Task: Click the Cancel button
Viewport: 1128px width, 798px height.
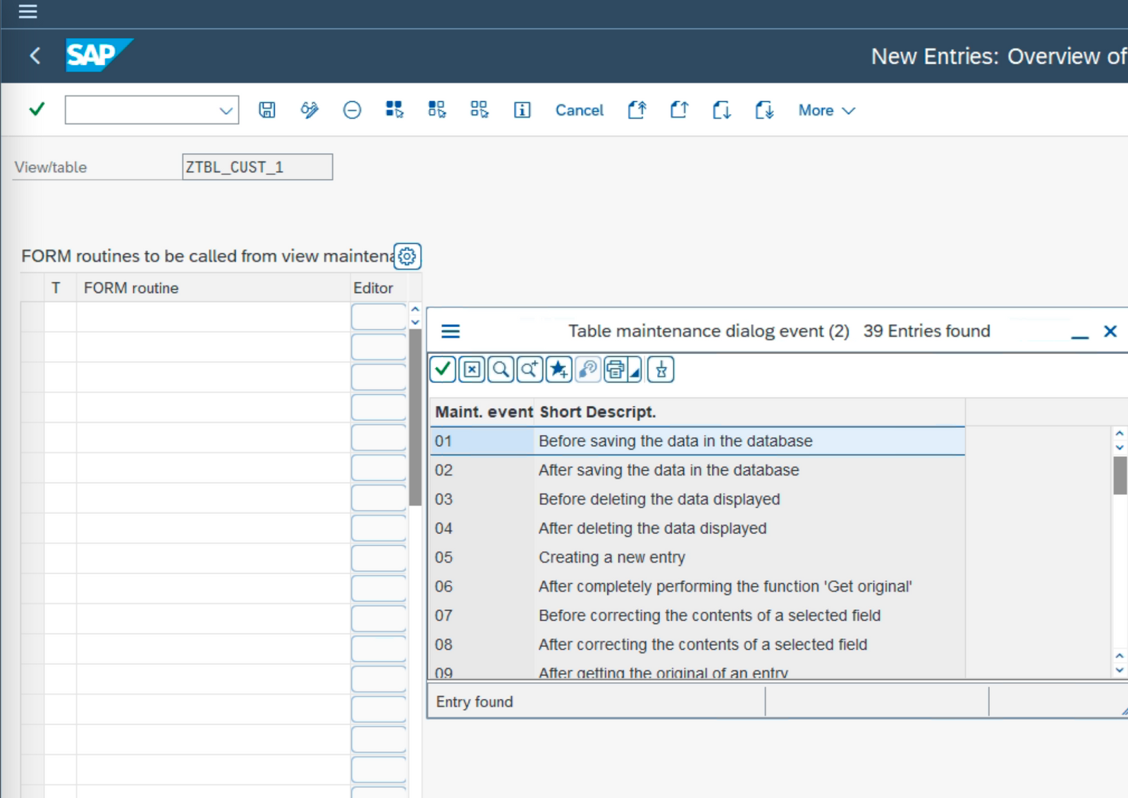Action: pos(580,110)
